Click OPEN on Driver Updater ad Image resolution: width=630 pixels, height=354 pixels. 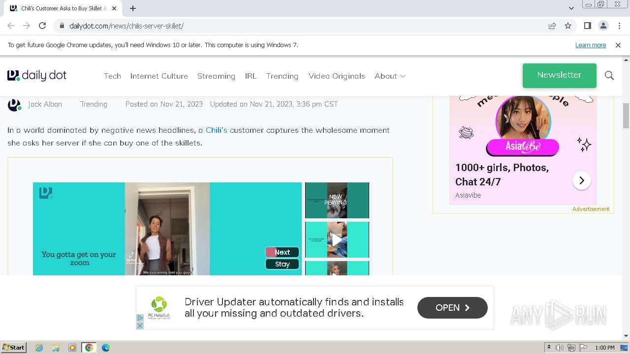click(452, 308)
